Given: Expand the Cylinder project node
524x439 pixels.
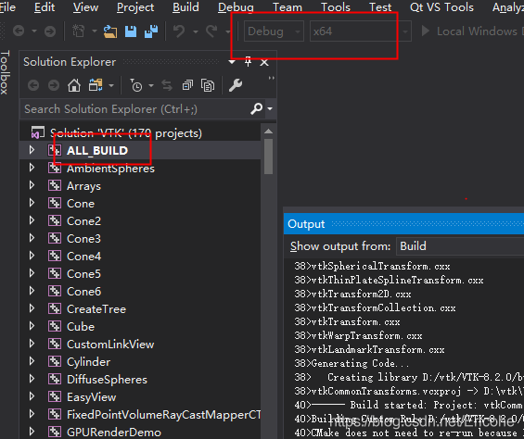Looking at the screenshot, I should [32, 361].
